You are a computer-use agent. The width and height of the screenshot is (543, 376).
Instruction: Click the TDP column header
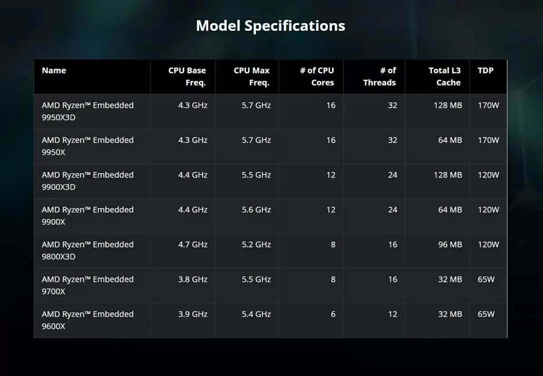[x=486, y=71]
